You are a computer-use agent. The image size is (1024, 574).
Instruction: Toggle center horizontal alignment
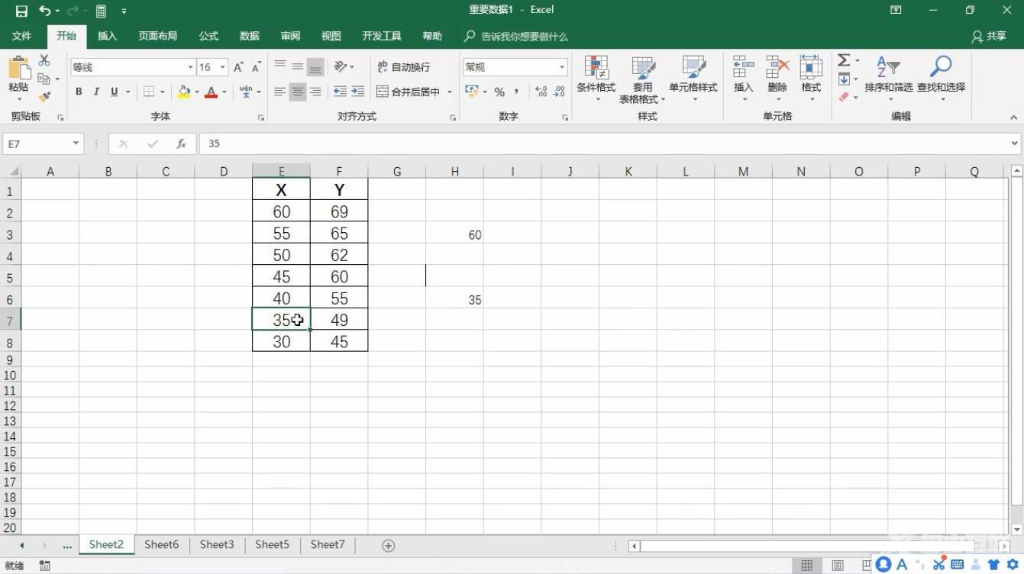click(x=298, y=92)
